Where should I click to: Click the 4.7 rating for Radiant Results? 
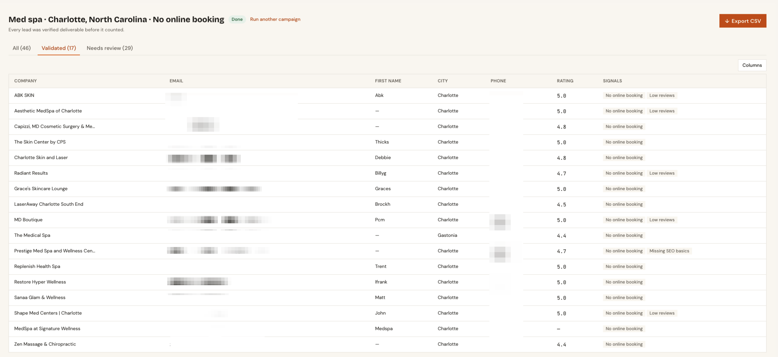(x=561, y=174)
